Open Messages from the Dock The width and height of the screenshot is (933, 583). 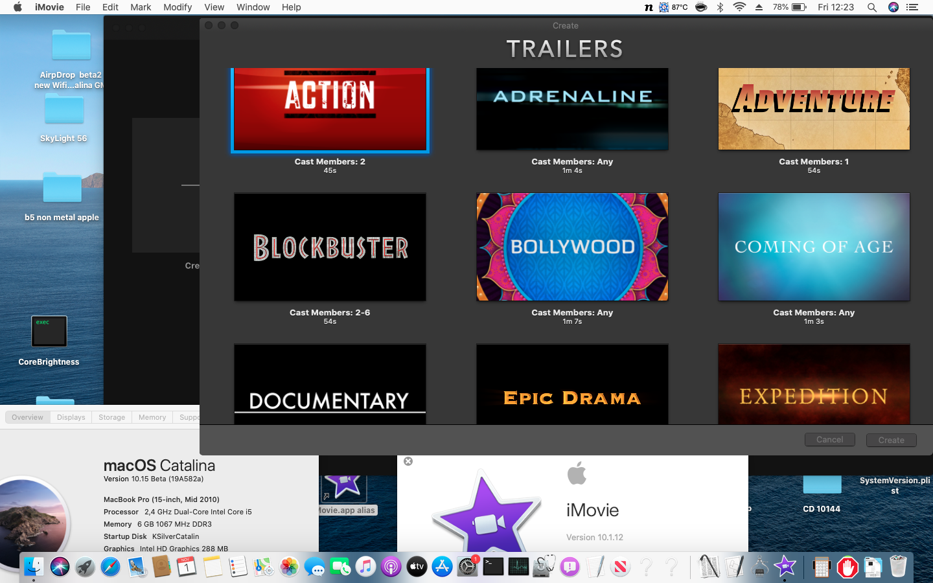(314, 567)
